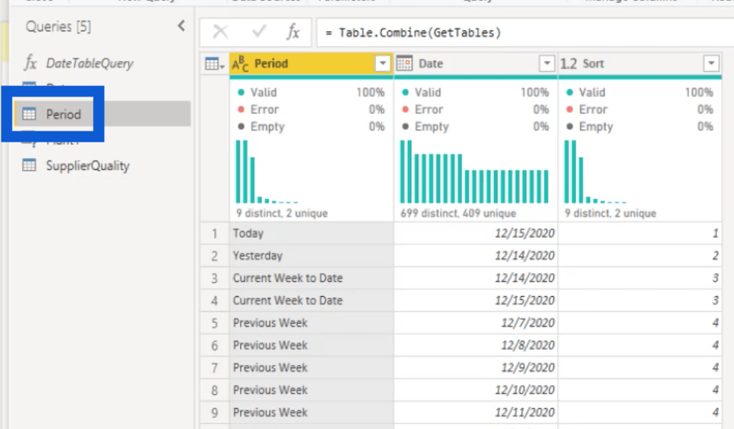
Task: Select the 'Yesterday' cell in row 2
Action: point(311,255)
